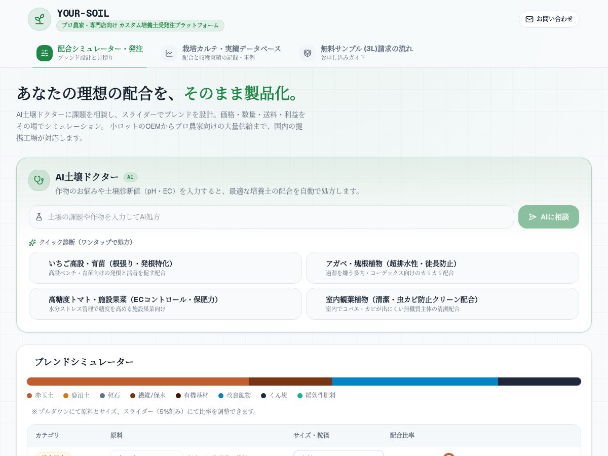The height and width of the screenshot is (456, 608).
Task: Select the 室内観葉植物 quick diagnosis card
Action: pos(442,303)
